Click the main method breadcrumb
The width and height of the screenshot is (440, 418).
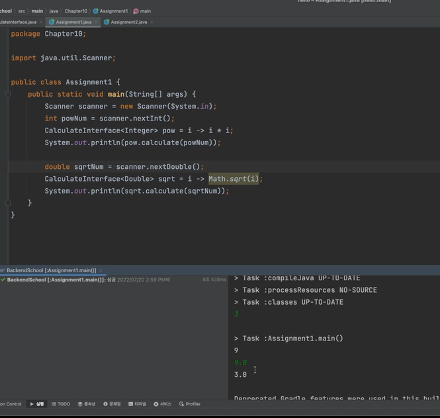145,11
